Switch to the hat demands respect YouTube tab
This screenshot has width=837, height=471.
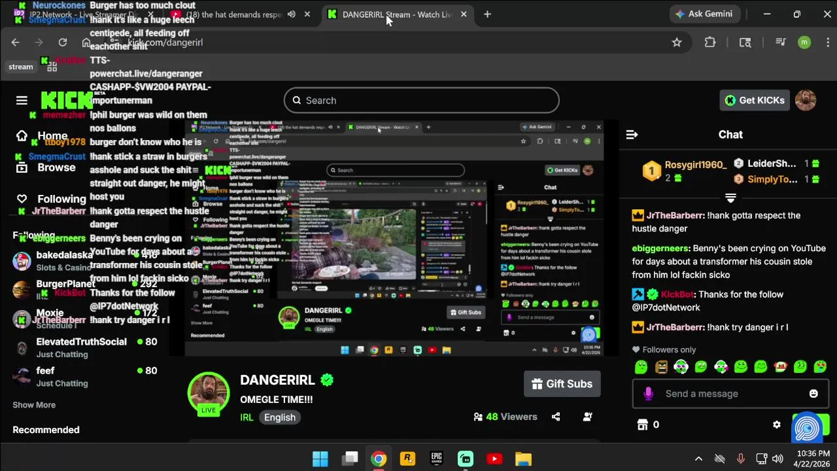click(x=239, y=14)
